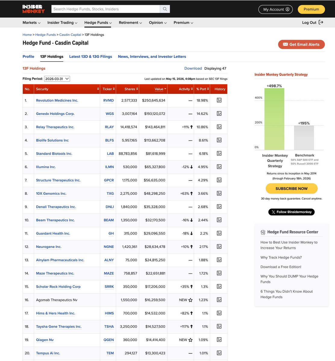The height and width of the screenshot is (361, 335).
Task: Sort table by Activity column
Action: tap(181, 89)
